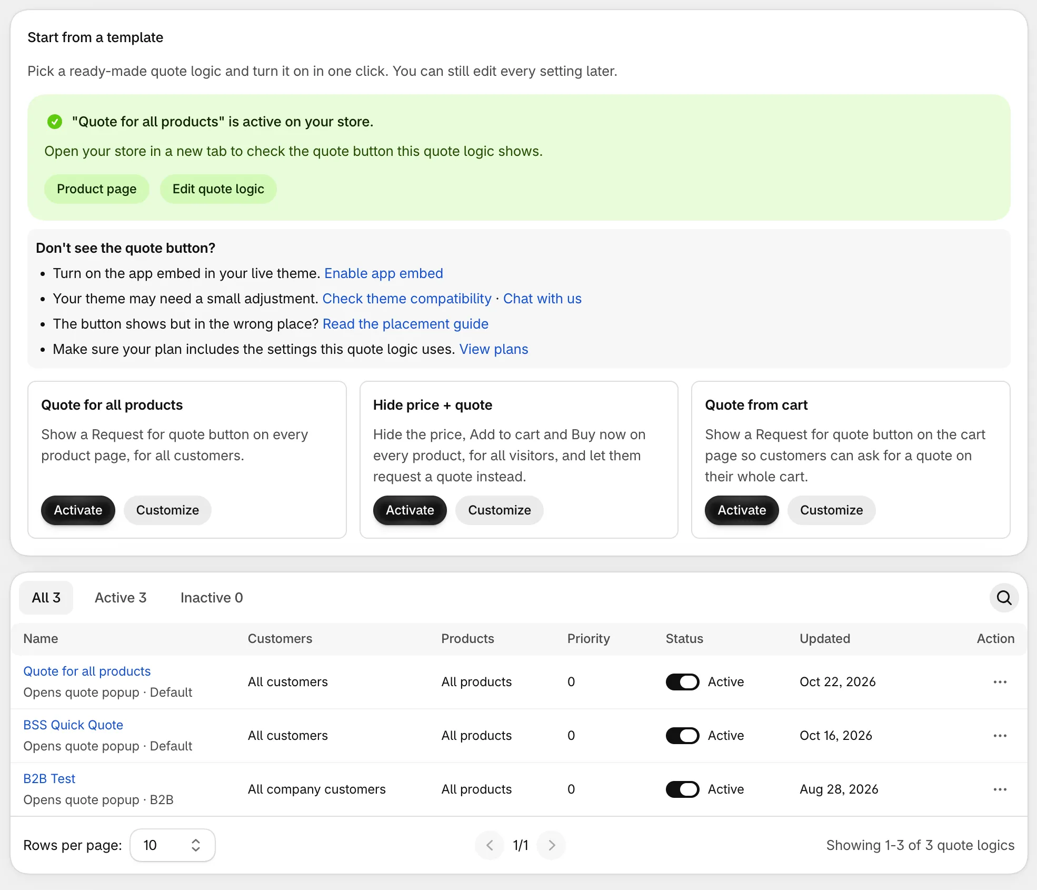Click the Oct 16, 2026 date cell
Image resolution: width=1037 pixels, height=890 pixels.
coord(836,736)
